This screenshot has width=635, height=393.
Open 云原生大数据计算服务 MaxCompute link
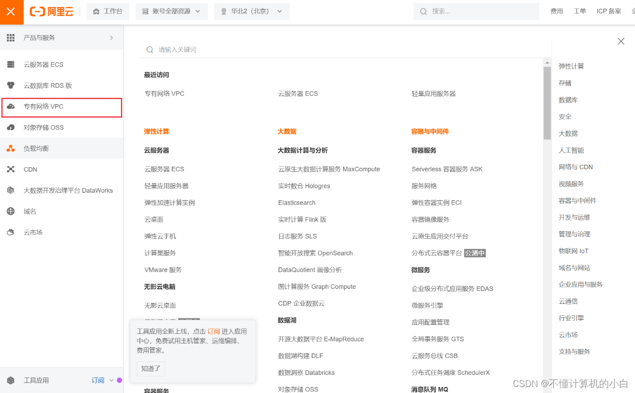click(329, 169)
